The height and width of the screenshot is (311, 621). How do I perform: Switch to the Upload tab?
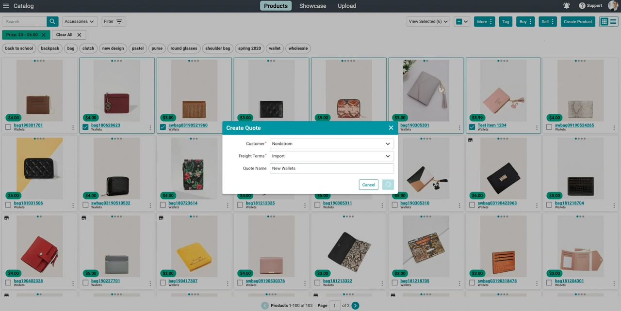click(x=347, y=6)
